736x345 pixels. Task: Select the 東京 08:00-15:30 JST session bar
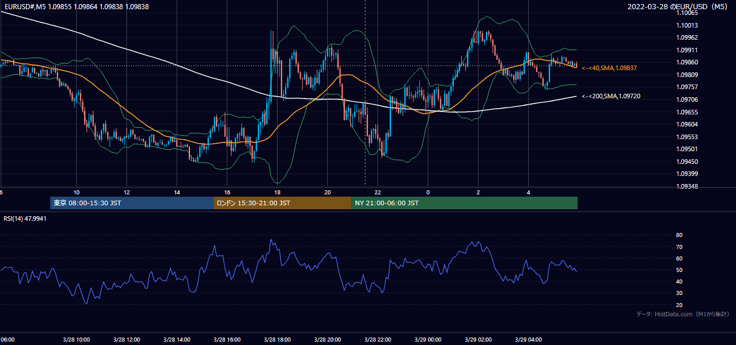click(x=132, y=203)
